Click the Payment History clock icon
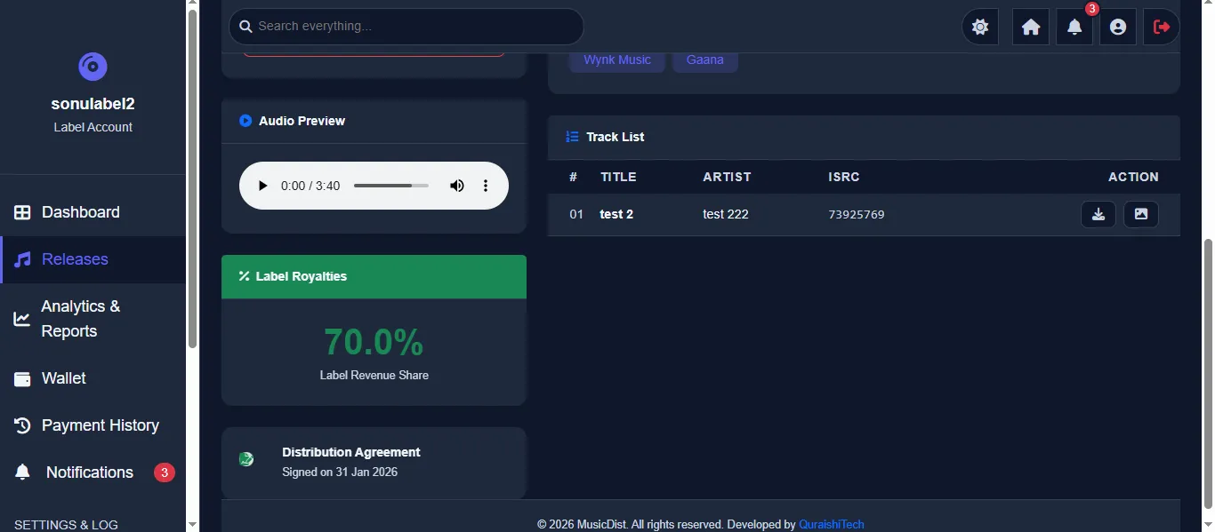The height and width of the screenshot is (532, 1215). (x=22, y=425)
